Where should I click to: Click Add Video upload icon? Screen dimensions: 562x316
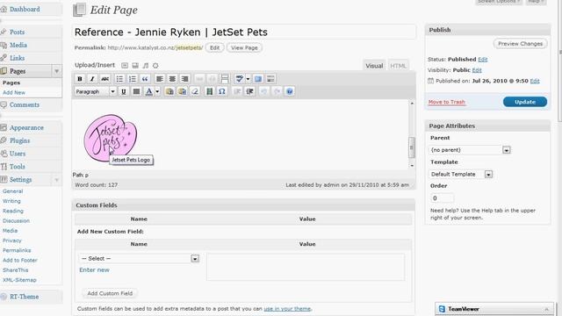click(x=135, y=66)
